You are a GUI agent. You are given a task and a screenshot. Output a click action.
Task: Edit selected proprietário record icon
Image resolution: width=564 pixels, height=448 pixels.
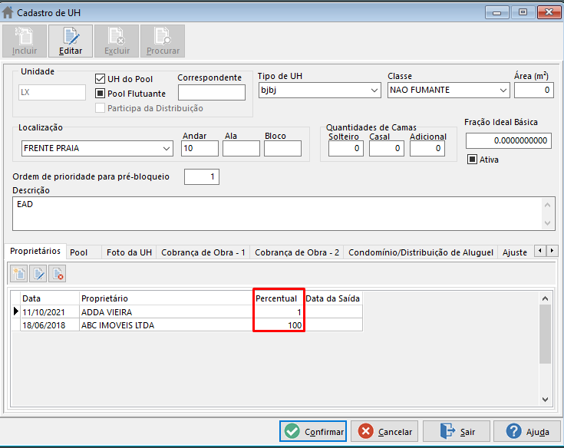coord(38,275)
